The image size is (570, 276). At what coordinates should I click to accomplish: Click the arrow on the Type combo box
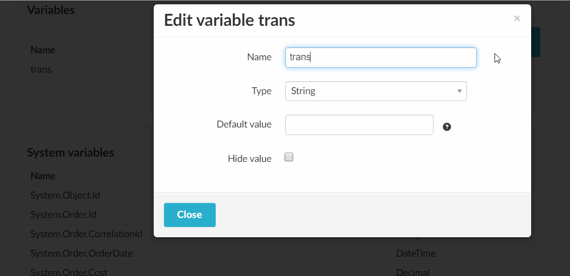pyautogui.click(x=459, y=91)
